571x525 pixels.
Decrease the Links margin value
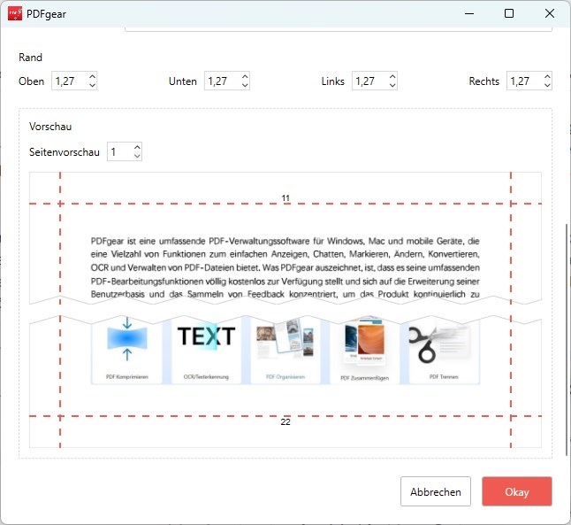click(392, 85)
